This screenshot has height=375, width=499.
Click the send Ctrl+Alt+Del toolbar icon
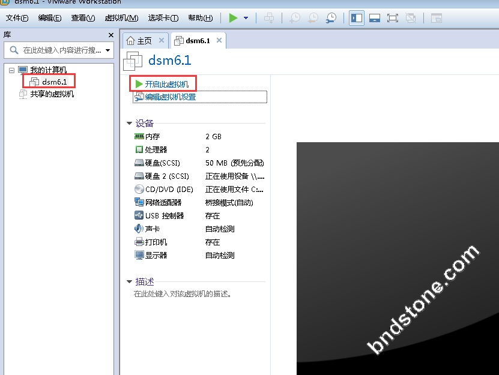269,18
